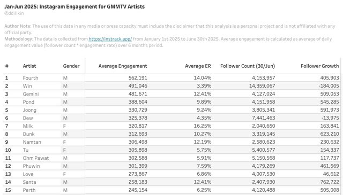This screenshot has height=195, width=343.
Task: Click the Average ER column header
Action: click(198, 66)
